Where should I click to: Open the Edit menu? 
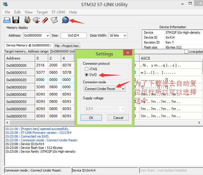[17, 12]
